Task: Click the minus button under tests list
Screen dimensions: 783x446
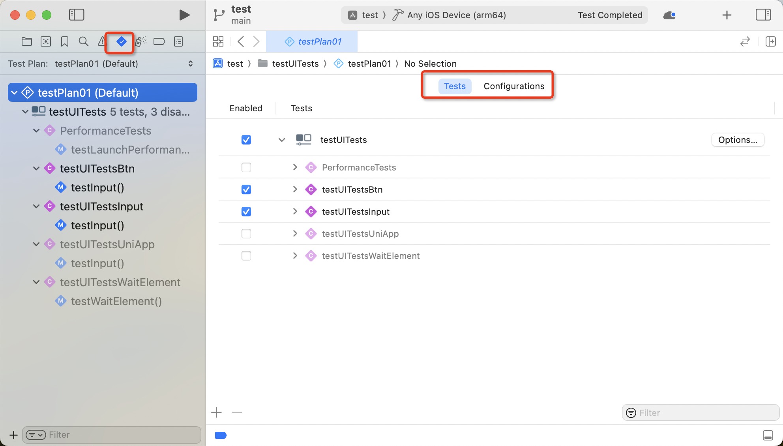Action: [x=237, y=412]
